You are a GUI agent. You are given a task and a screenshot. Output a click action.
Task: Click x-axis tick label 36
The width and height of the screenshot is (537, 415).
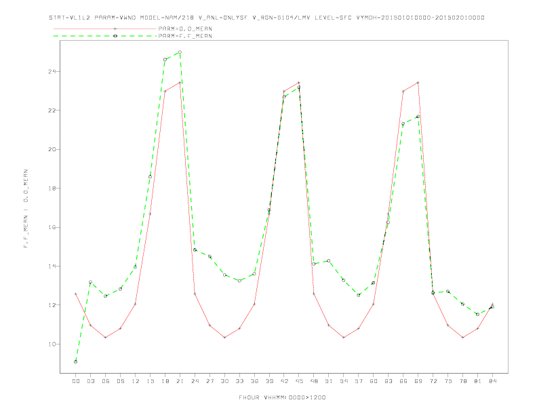click(x=254, y=381)
